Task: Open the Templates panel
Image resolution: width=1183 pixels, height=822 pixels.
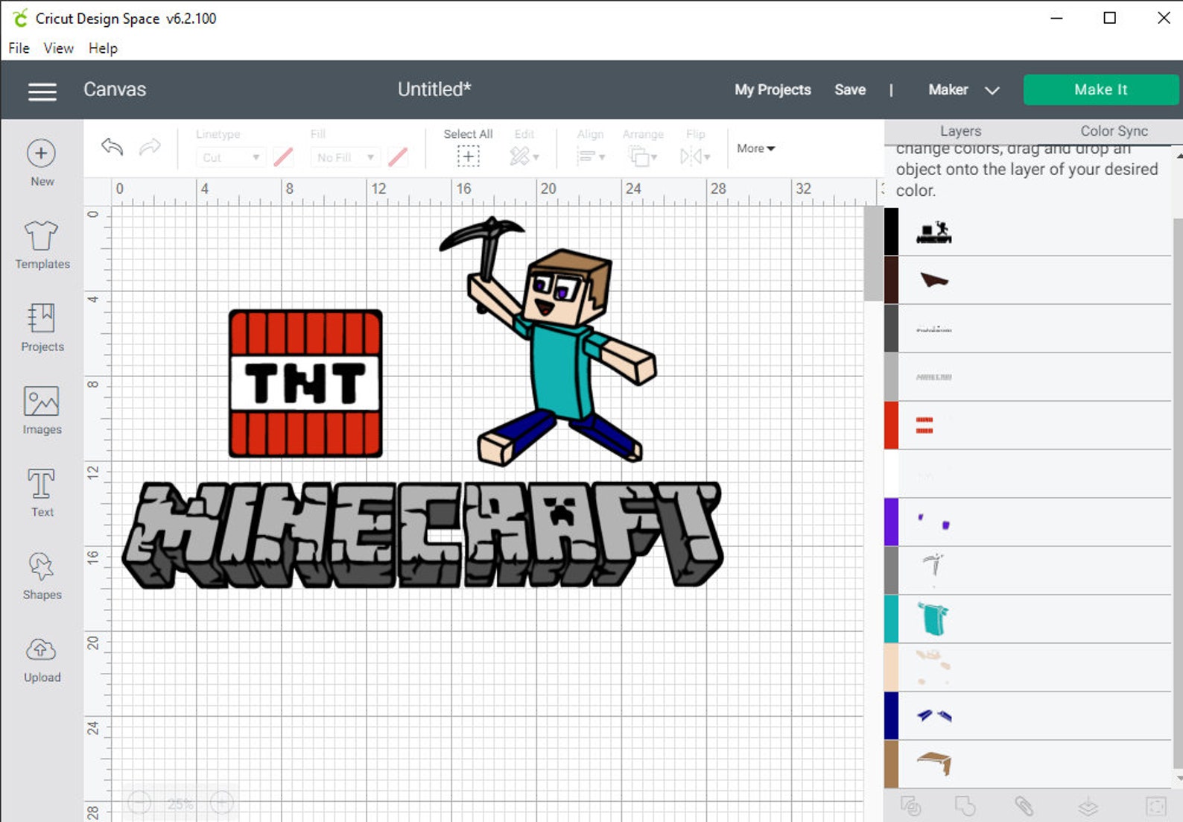Action: point(42,235)
